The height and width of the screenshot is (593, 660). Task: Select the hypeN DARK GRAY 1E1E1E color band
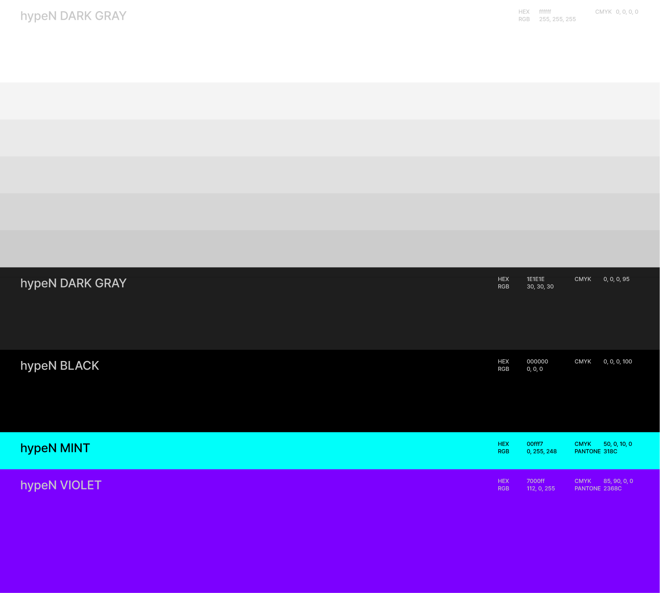[x=330, y=309]
